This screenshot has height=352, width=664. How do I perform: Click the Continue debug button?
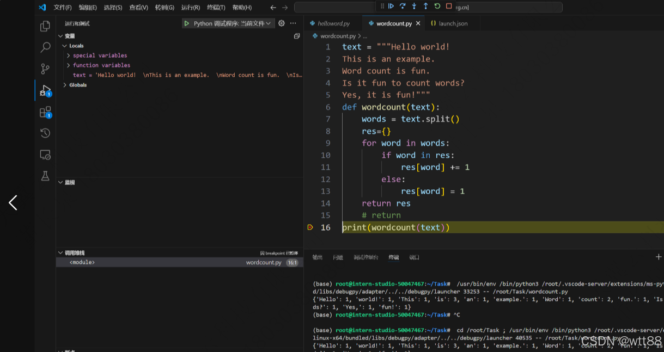391,7
